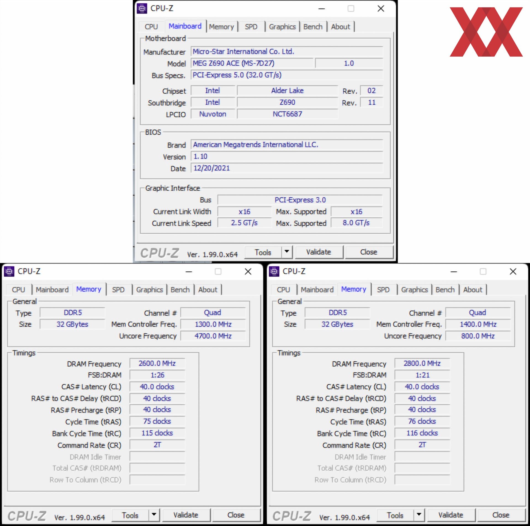Open Mainboard tab in 2800 MHz window
Viewport: 530px width, 526px height.
pos(317,290)
